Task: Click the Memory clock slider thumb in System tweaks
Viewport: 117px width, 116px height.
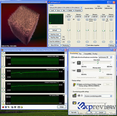Action: pyautogui.click(x=100, y=70)
